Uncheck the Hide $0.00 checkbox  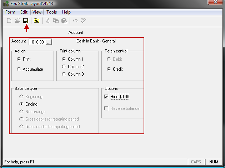point(106,97)
